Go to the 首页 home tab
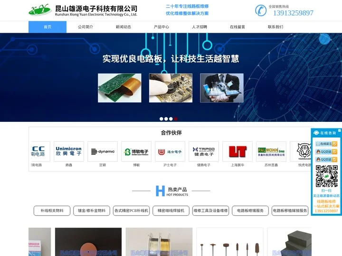The image size is (342, 256). pos(47,27)
